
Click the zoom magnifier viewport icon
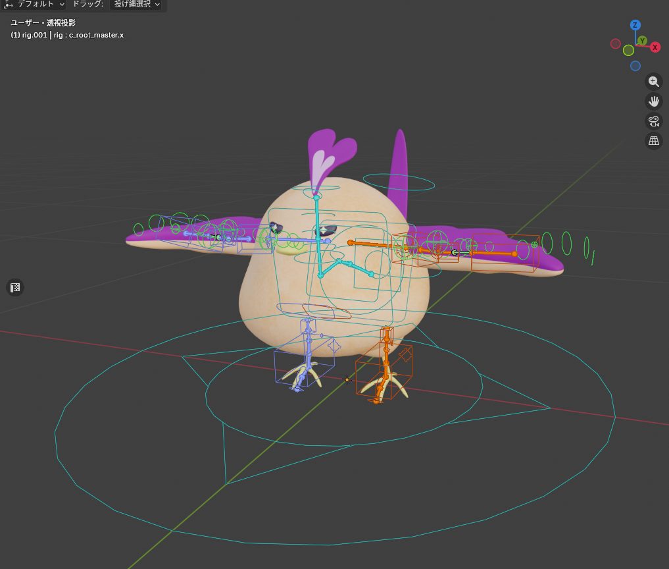(x=653, y=82)
